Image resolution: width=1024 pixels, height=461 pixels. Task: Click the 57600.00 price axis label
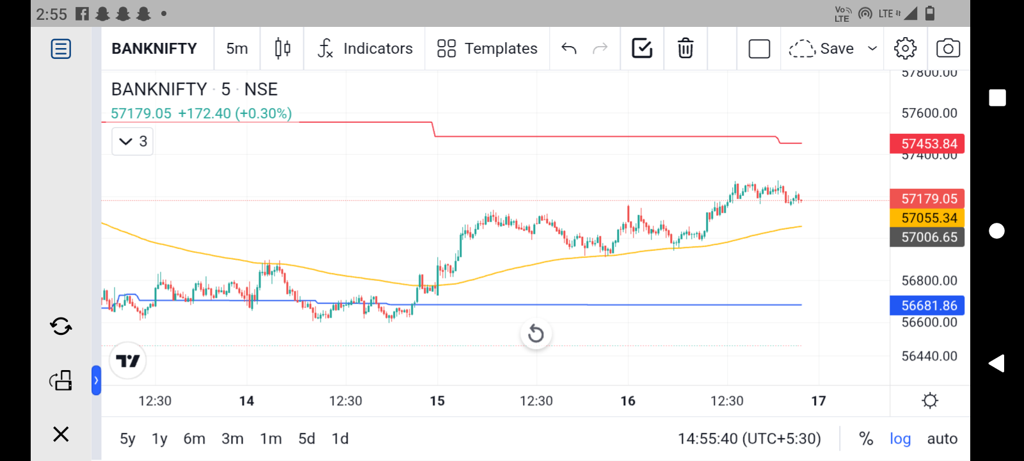[x=929, y=113]
